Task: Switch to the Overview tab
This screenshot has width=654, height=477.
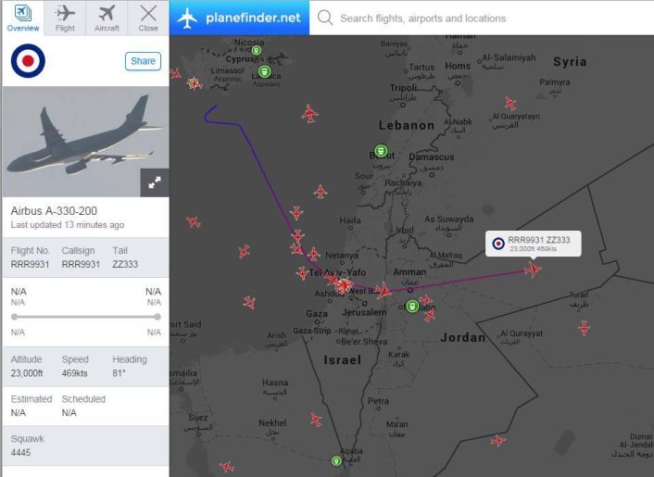Action: click(23, 18)
